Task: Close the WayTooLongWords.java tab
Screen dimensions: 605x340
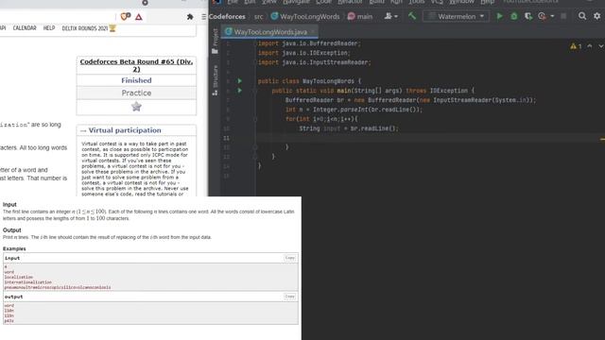Action: [x=313, y=31]
